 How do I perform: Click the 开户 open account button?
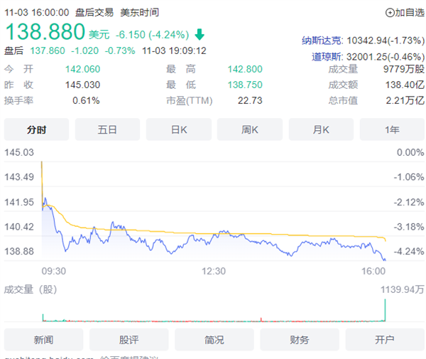(385, 340)
